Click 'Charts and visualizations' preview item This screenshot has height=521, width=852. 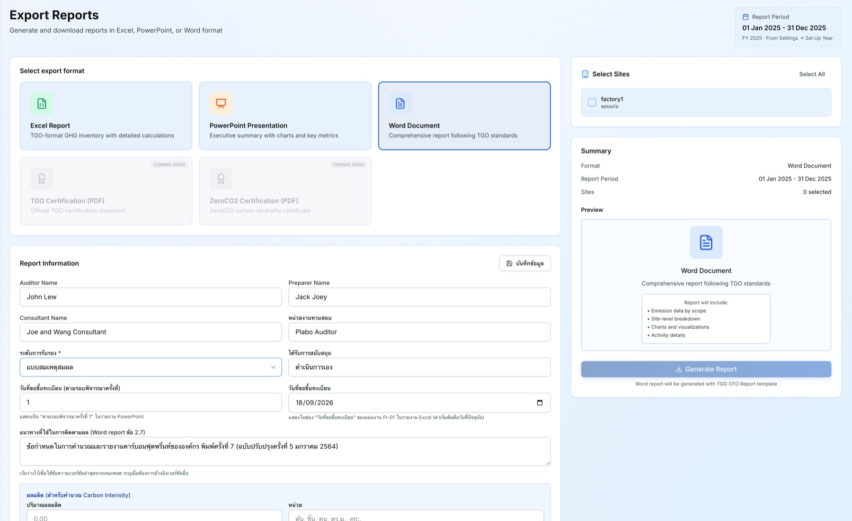pos(680,327)
